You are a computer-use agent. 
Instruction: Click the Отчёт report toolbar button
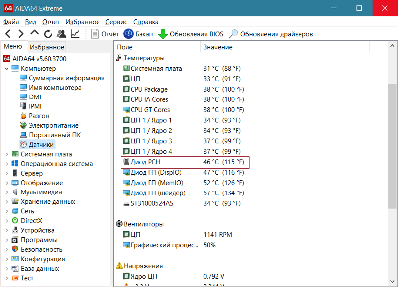tap(105, 34)
